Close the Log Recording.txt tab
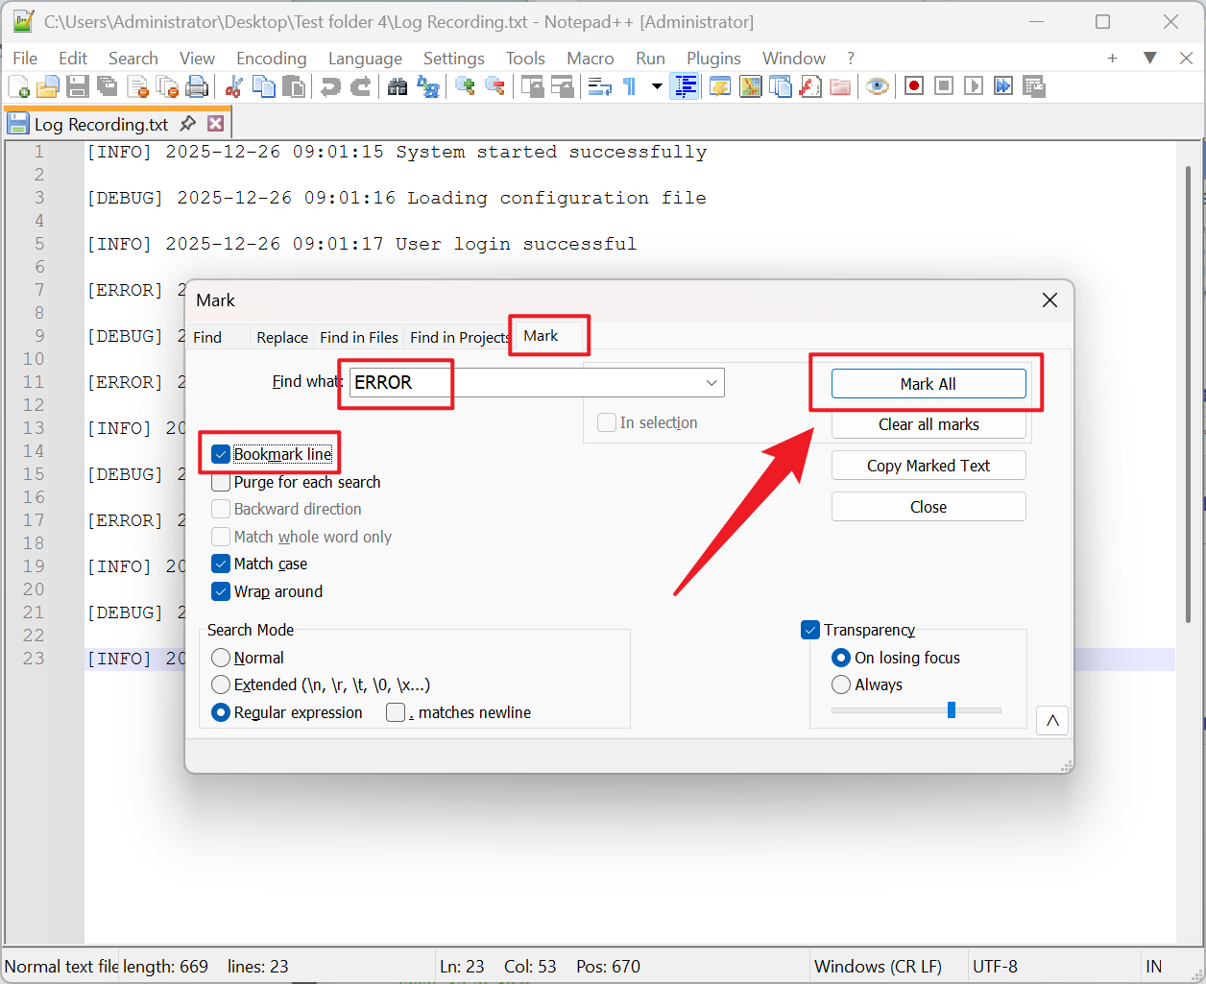Image resolution: width=1206 pixels, height=984 pixels. click(216, 123)
